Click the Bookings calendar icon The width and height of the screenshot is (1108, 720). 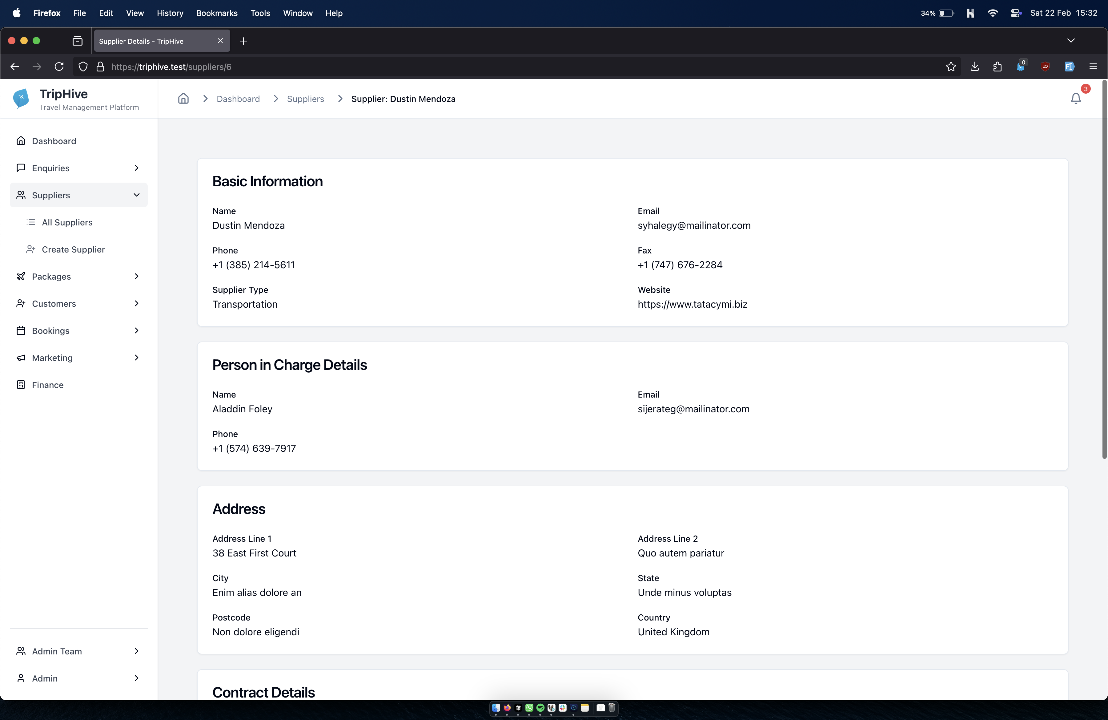[21, 330]
